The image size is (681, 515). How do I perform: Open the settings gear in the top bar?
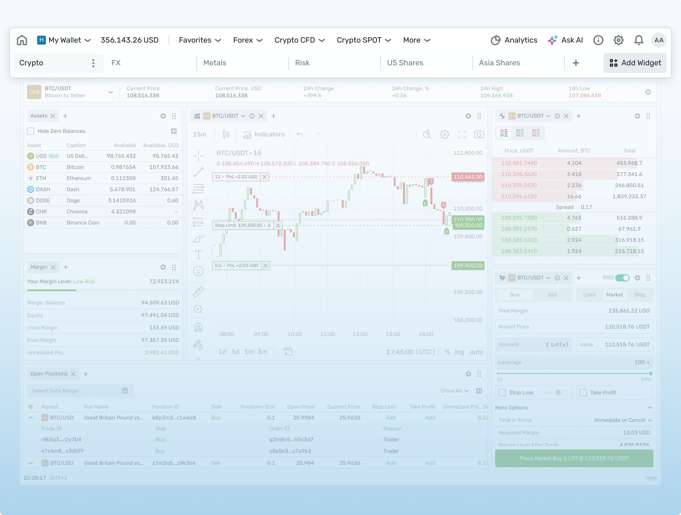[x=618, y=40]
